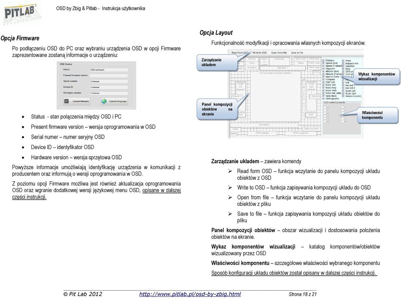Viewport: 401px width, 299px height.
Task: Uncheck the Speed (Framed) component
Action: pyautogui.click(x=323, y=66)
